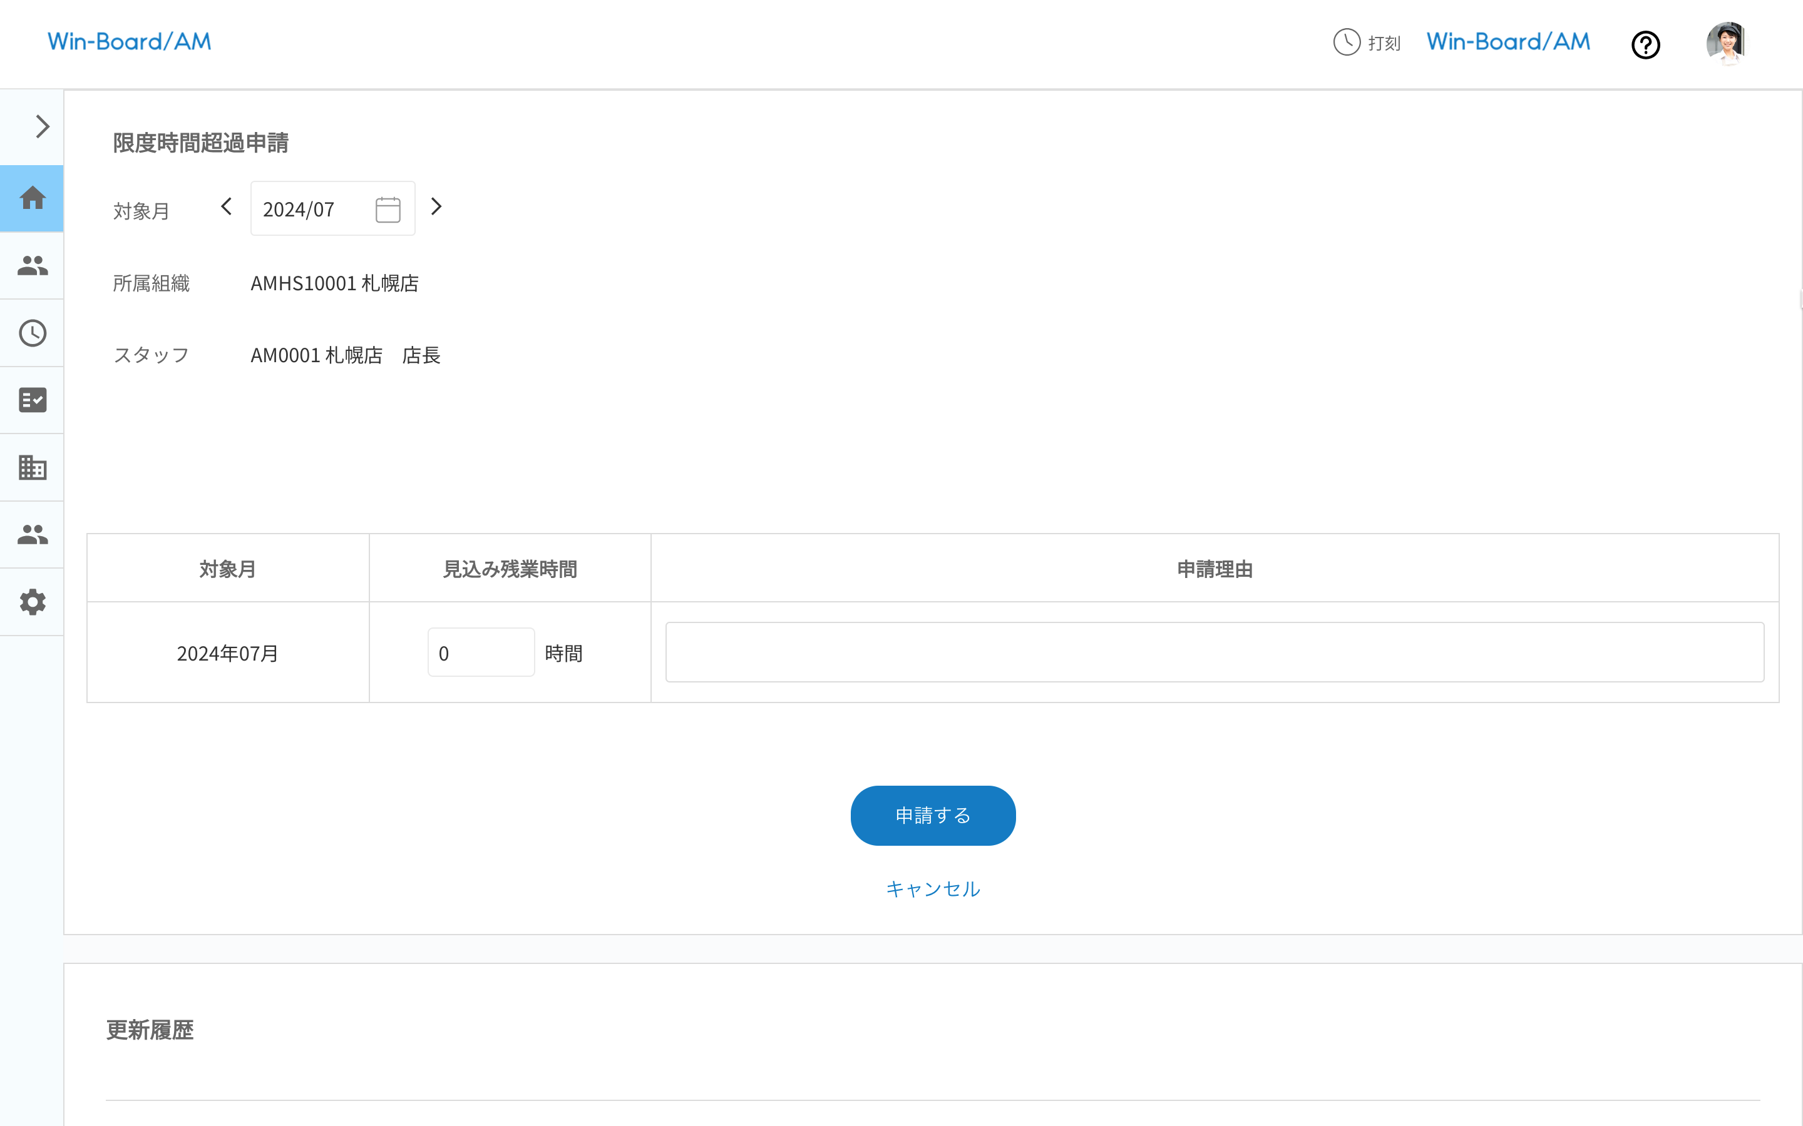Open the staff management icon in sidebar
The width and height of the screenshot is (1803, 1126).
click(x=32, y=265)
